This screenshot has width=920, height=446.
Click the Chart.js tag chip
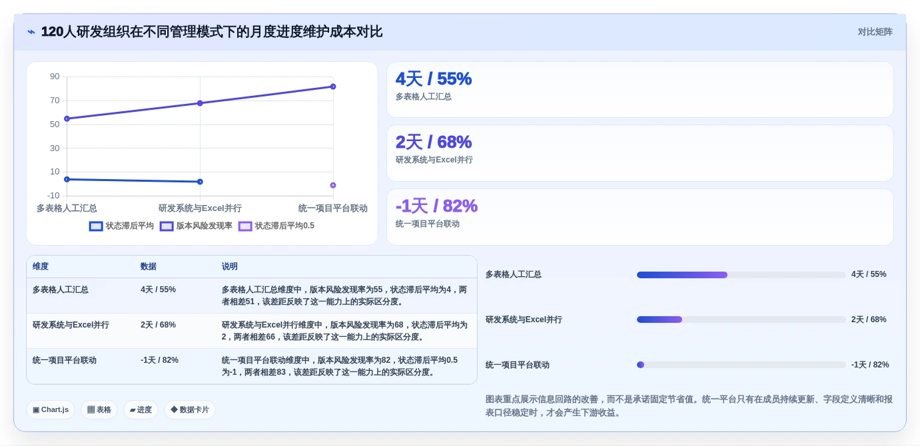[51, 410]
